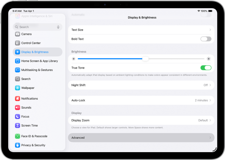Tap the status bar clock 9:41 AM

coord(17,11)
